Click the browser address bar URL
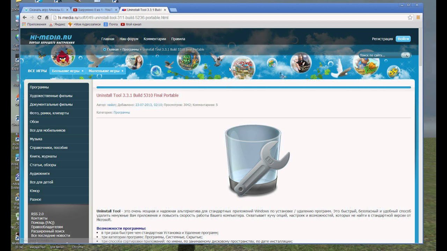Image resolution: width=447 pixels, height=251 pixels. pos(113,17)
